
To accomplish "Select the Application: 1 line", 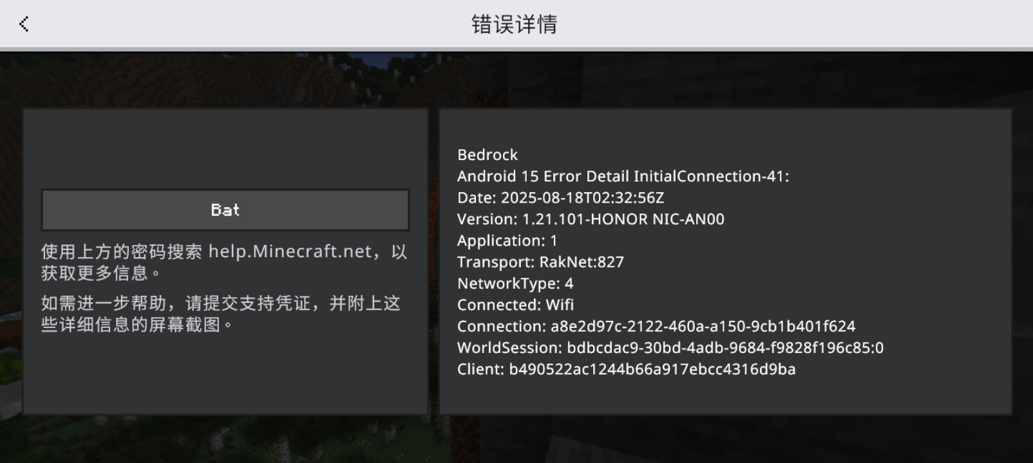I will click(507, 241).
